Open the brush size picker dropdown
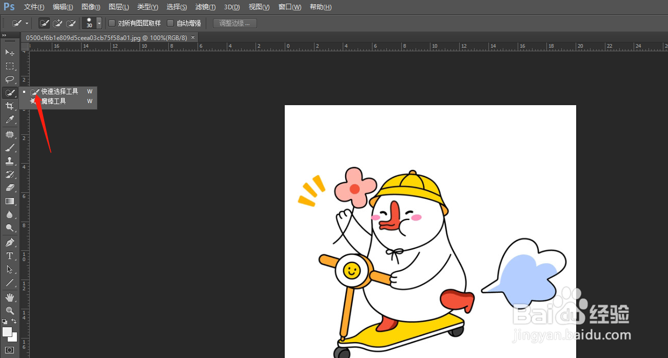This screenshot has width=668, height=358. click(x=99, y=23)
